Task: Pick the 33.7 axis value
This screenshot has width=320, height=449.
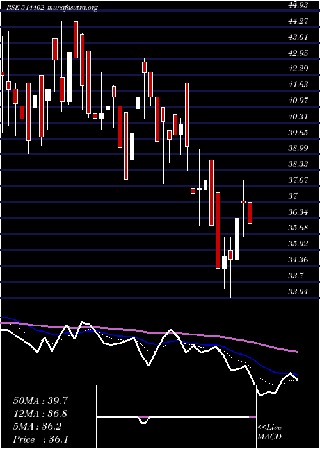Action: coord(297,276)
